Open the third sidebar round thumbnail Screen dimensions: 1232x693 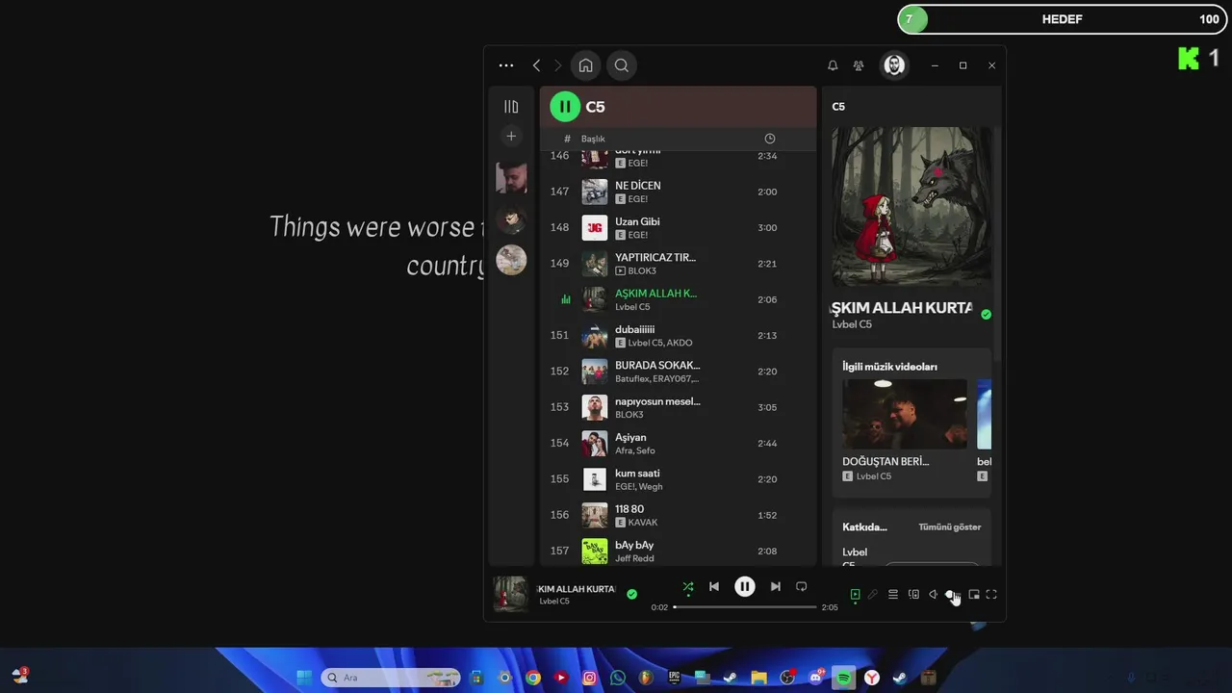point(511,259)
